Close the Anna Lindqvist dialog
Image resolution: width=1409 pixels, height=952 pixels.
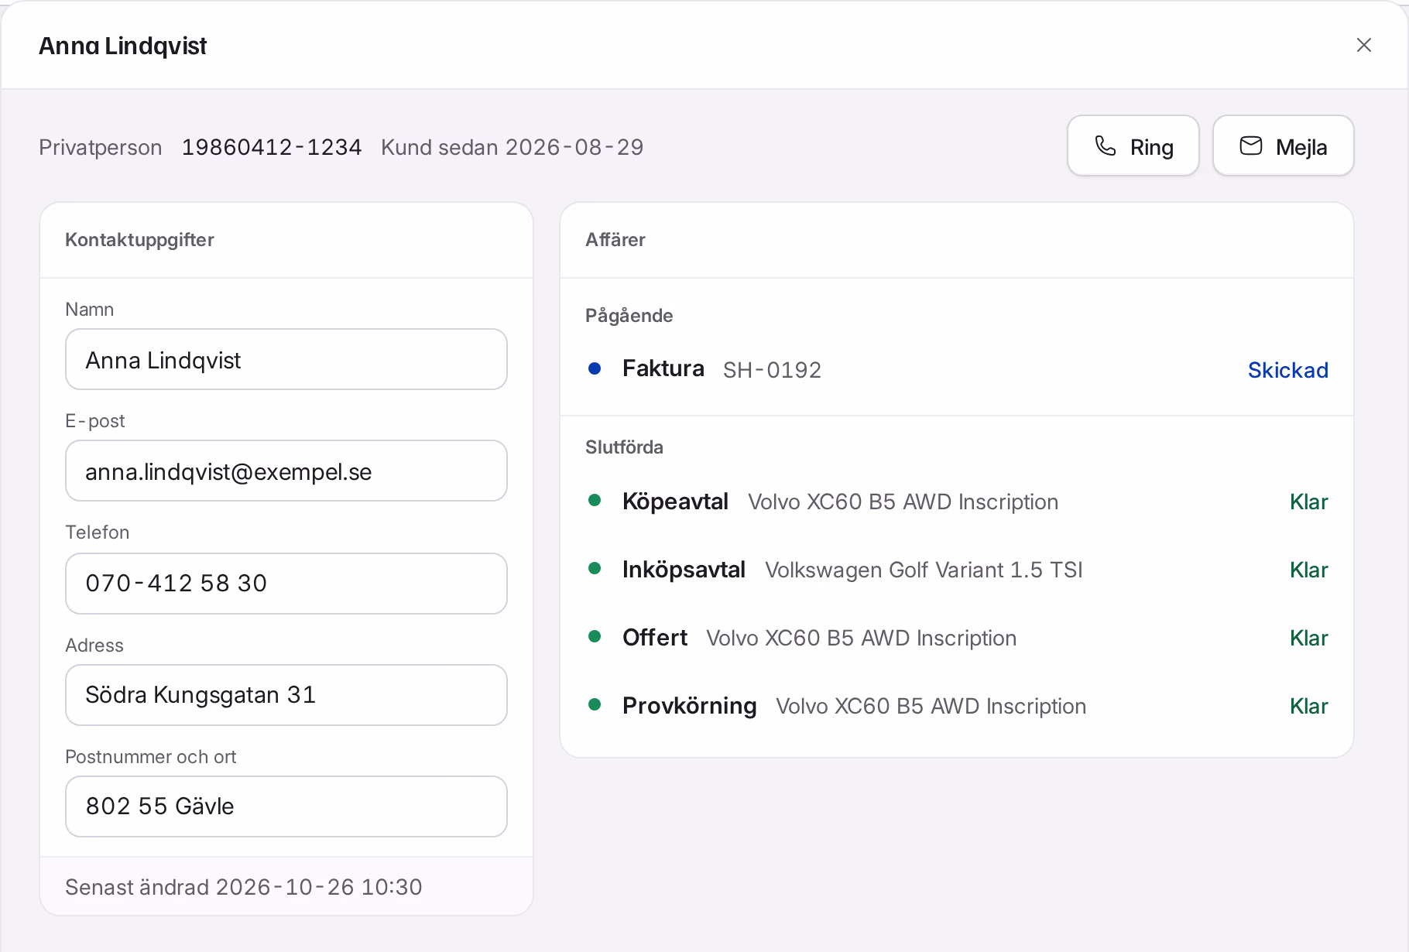1364,45
